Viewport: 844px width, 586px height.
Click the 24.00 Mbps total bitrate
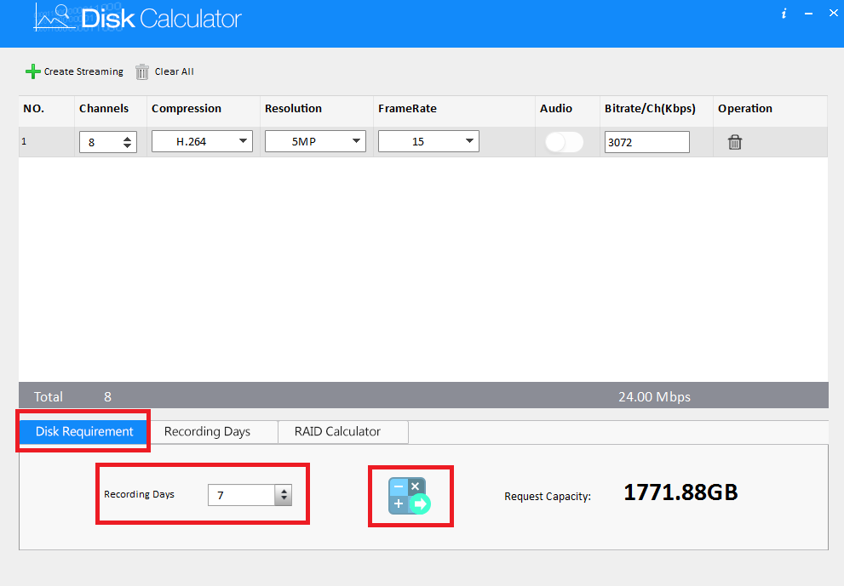[x=654, y=396]
